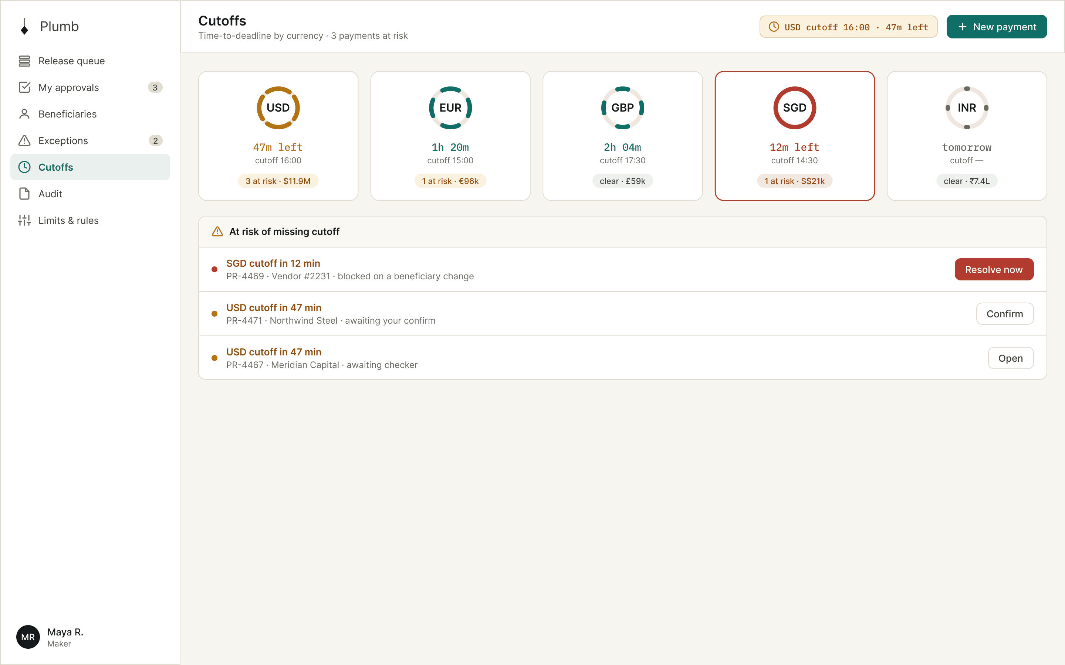Click the USD countdown ring

278,108
